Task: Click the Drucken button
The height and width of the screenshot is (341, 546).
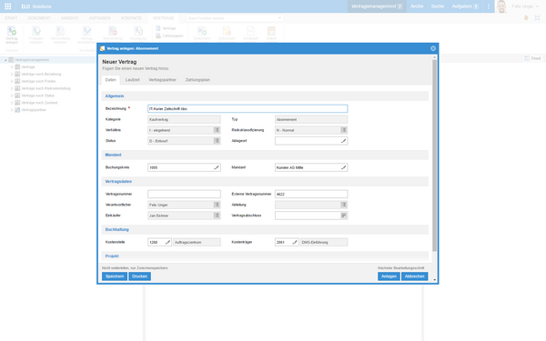Action: coord(139,276)
